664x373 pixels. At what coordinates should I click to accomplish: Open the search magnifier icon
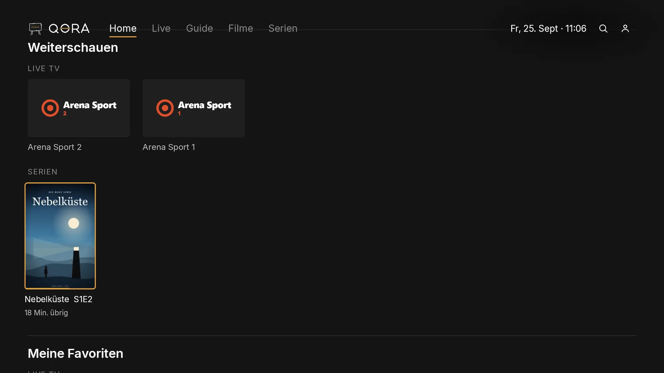click(603, 29)
